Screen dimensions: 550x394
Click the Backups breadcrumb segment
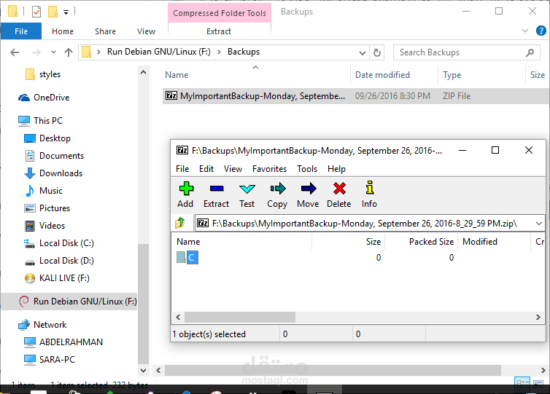click(x=244, y=52)
